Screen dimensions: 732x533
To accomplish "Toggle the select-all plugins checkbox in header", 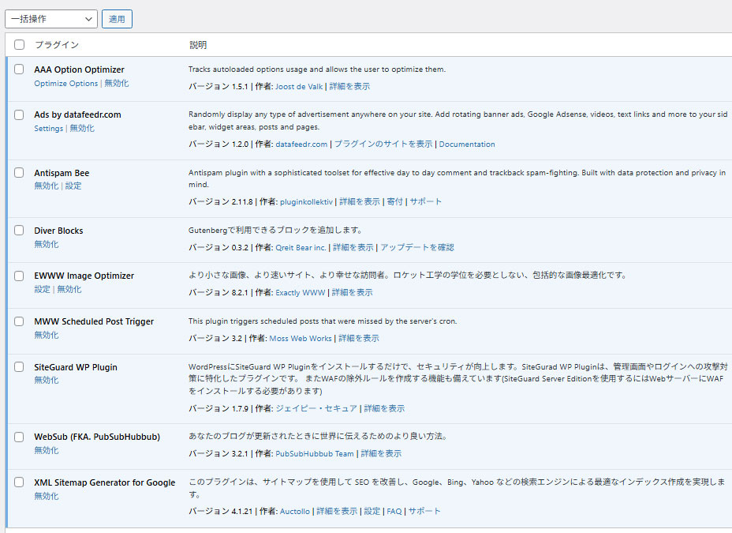I will click(x=20, y=45).
